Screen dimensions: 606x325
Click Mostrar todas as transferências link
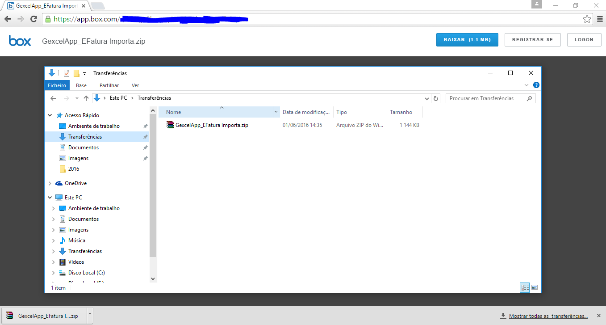pyautogui.click(x=548, y=316)
